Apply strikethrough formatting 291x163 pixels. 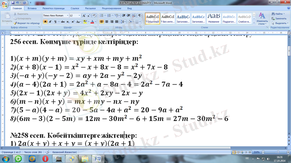[62, 22]
